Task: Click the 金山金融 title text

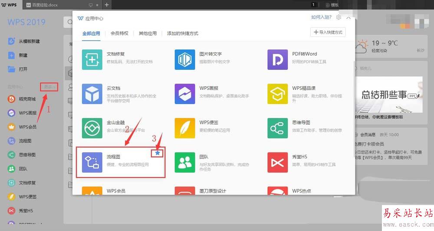Action: 116,122
